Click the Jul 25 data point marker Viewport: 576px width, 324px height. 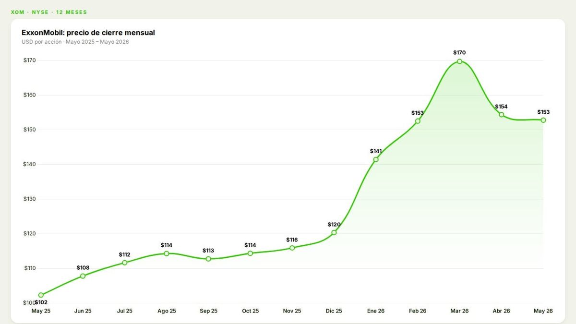coord(125,263)
